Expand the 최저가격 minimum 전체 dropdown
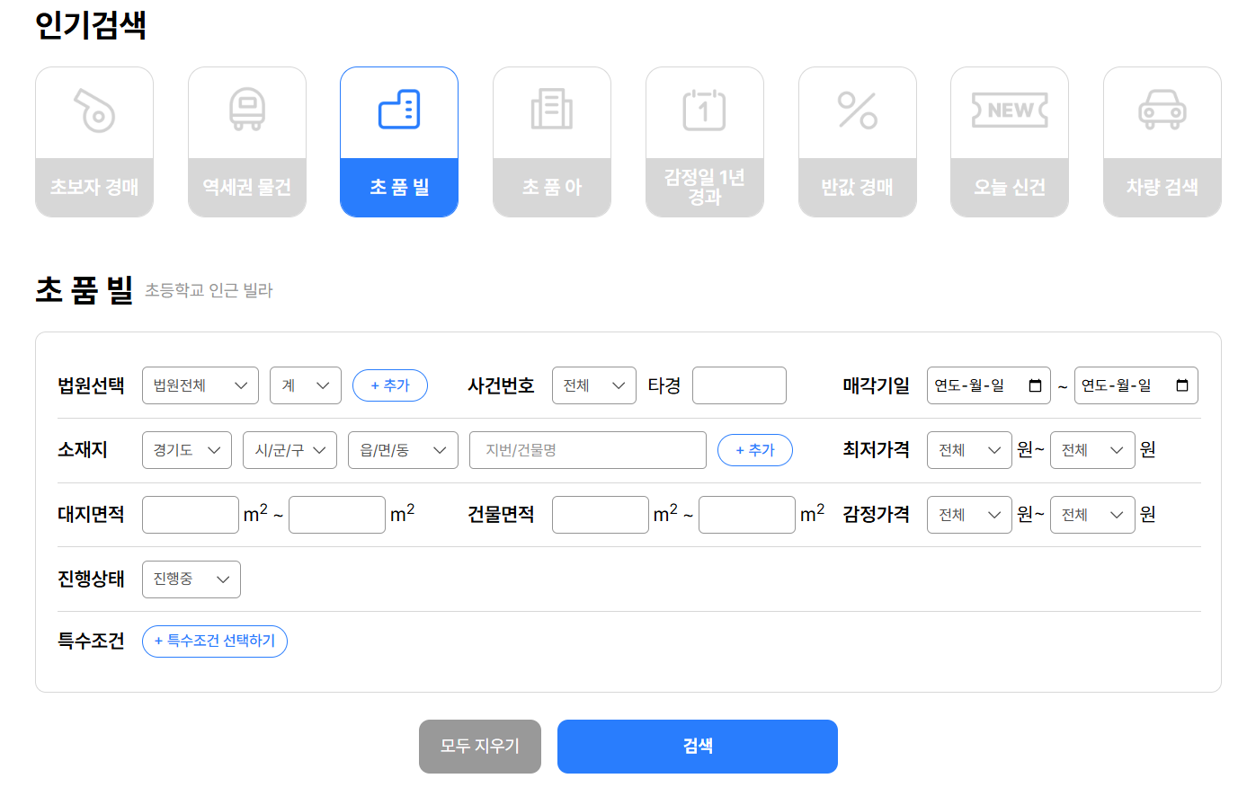Viewport: 1247px width, 796px height. tap(969, 450)
